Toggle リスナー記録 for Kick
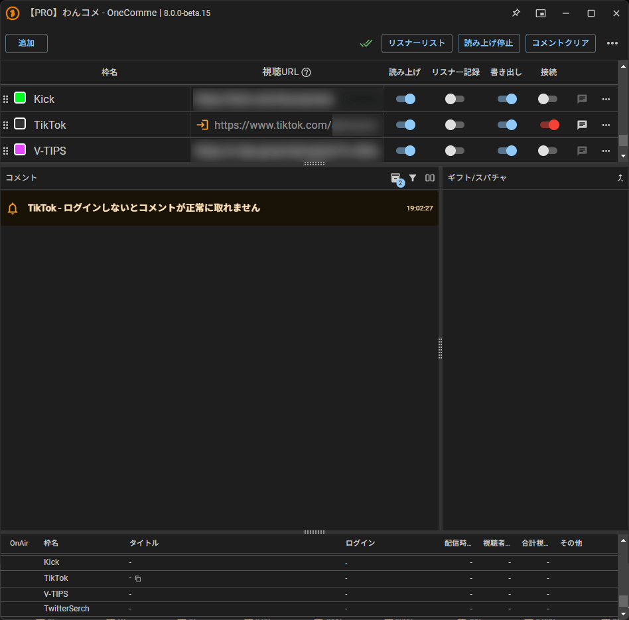 [454, 99]
